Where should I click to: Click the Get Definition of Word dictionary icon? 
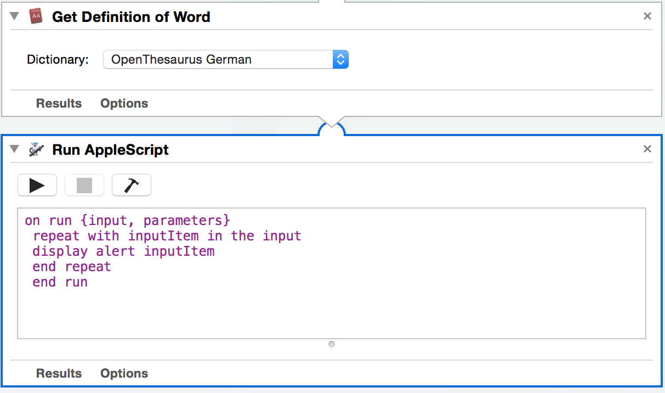tap(36, 16)
